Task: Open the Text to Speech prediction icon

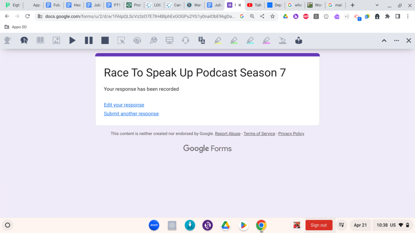Action: click(x=8, y=40)
